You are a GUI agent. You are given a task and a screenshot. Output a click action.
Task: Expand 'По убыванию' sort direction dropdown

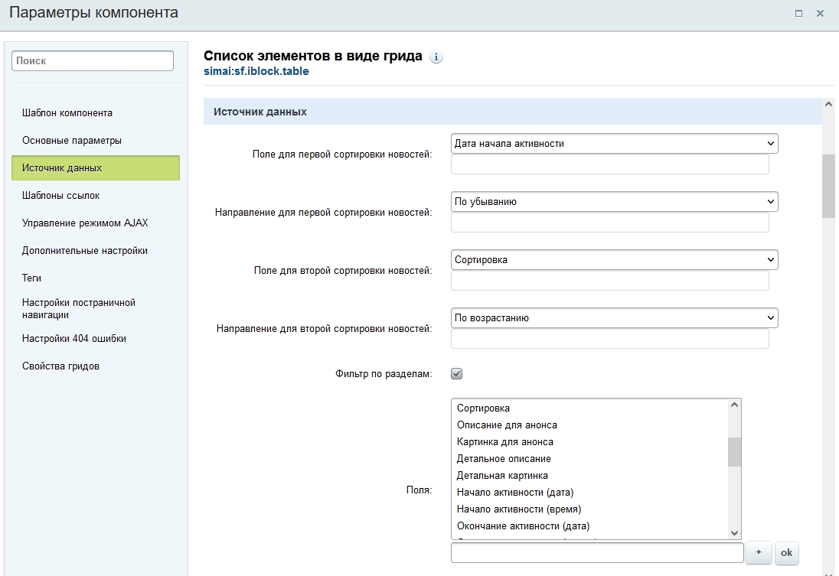(614, 202)
